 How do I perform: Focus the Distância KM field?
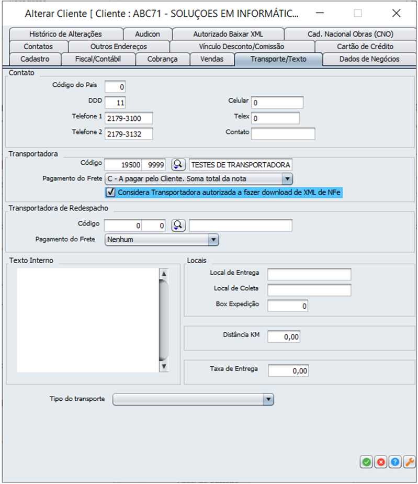284,337
